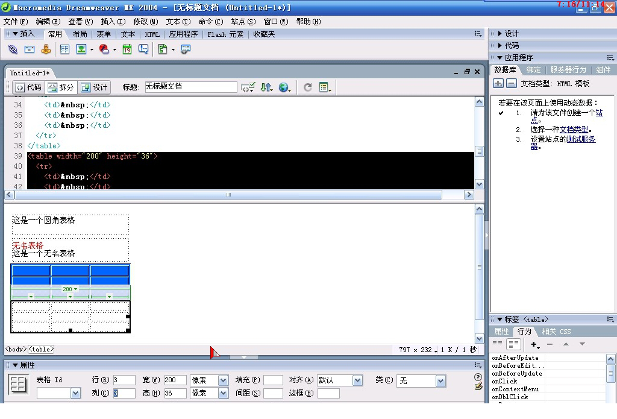Show set events only toggle
Viewport: 617px width, 419px height.
pos(497,344)
